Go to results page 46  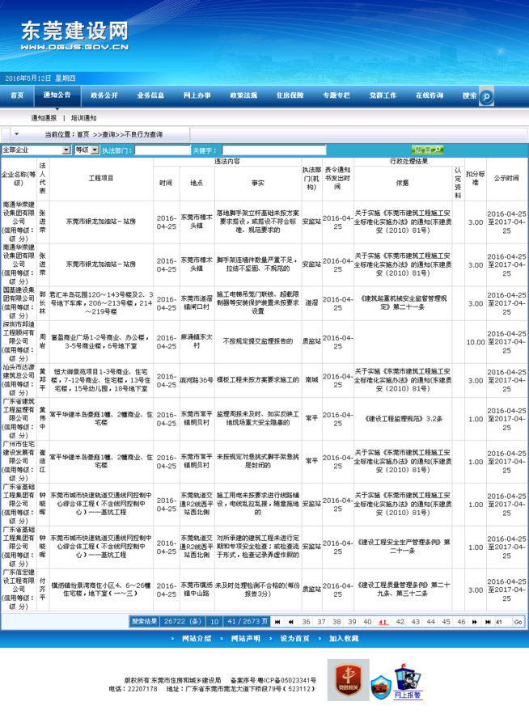(x=461, y=622)
